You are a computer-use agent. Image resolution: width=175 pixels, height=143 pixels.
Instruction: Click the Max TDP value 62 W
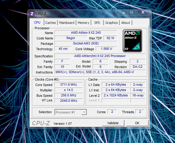click(110, 38)
